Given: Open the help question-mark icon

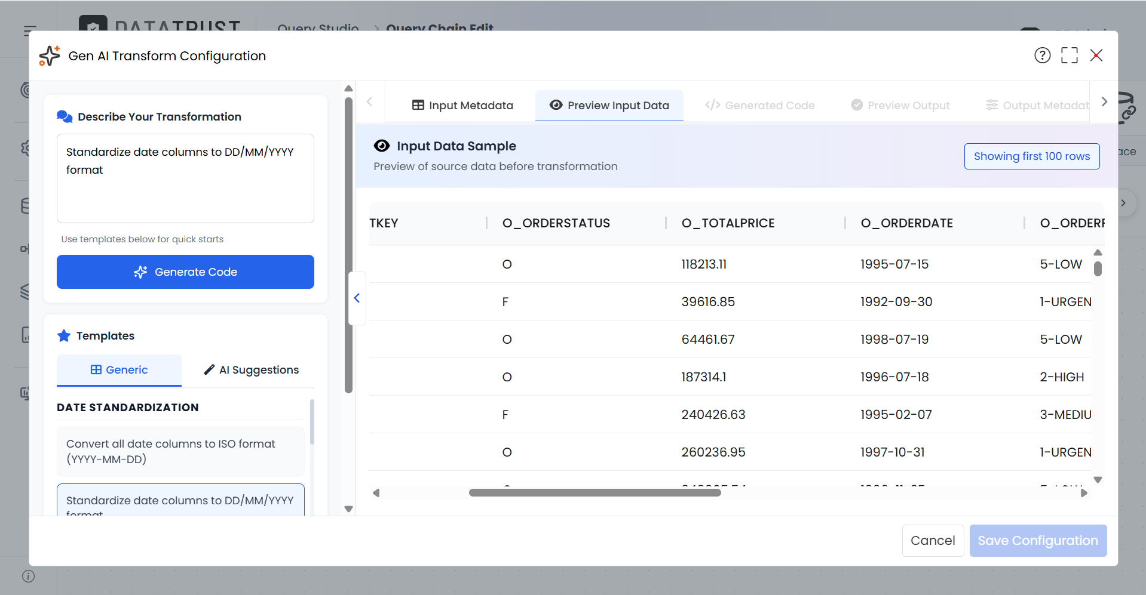Looking at the screenshot, I should 1042,56.
